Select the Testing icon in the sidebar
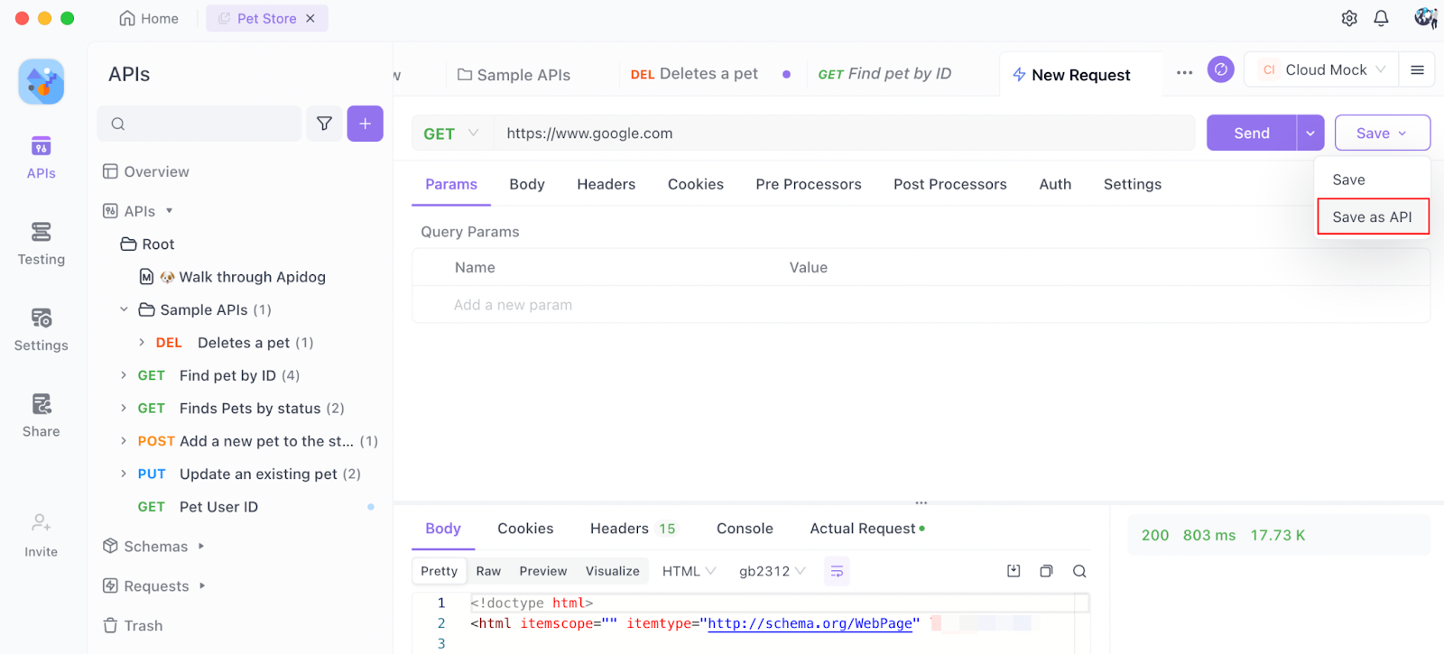This screenshot has width=1444, height=654. point(40,239)
